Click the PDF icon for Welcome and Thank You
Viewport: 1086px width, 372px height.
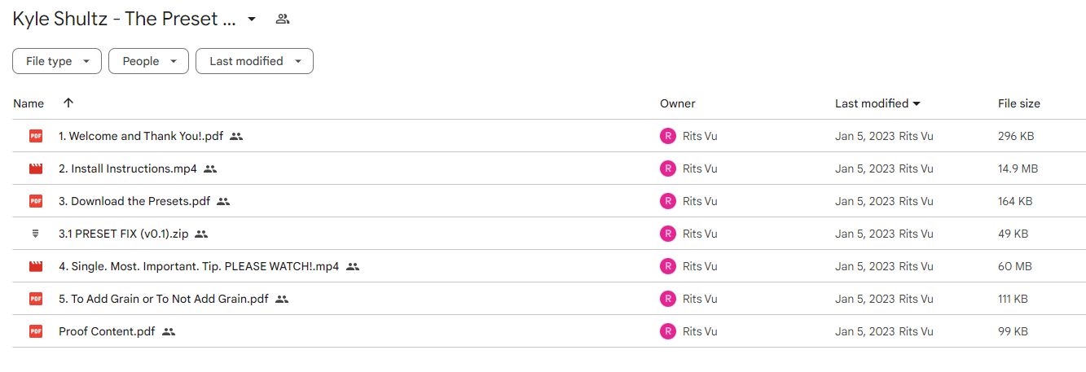36,136
